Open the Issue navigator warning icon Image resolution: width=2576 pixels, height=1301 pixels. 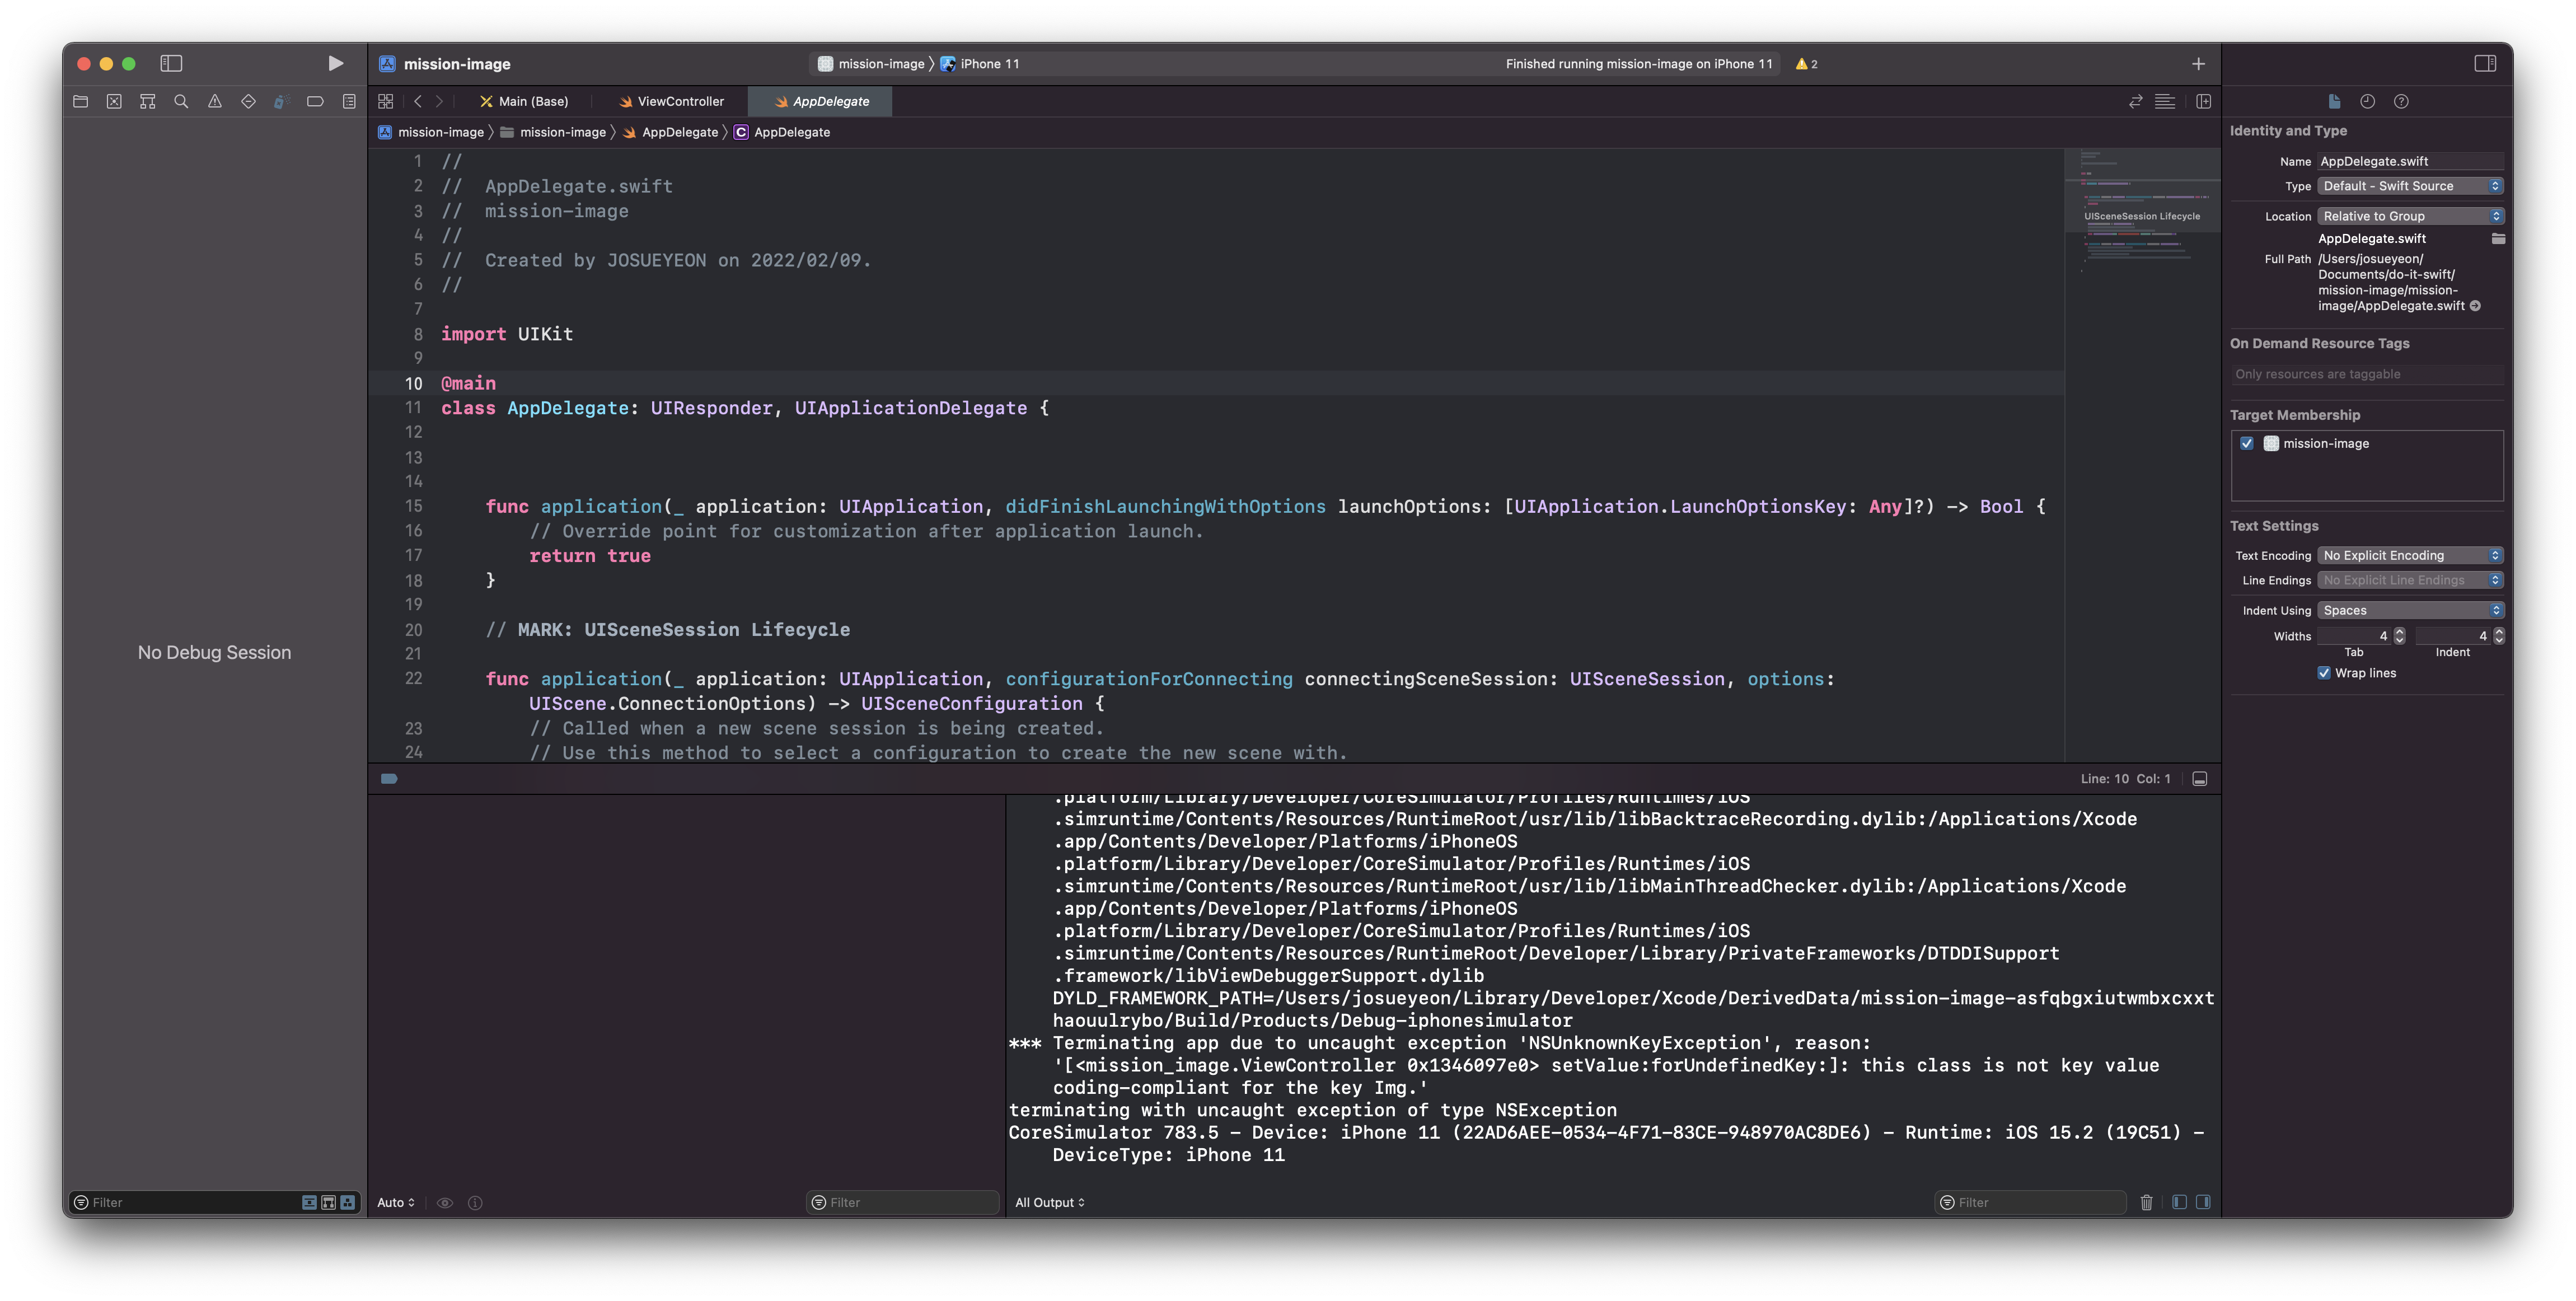pyautogui.click(x=215, y=101)
